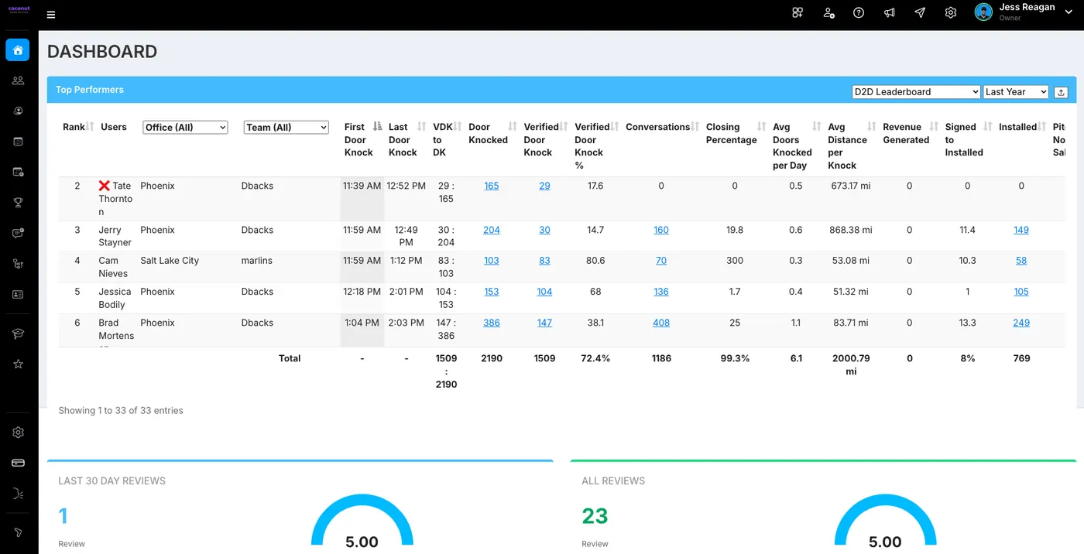Sort by VDK to DK column
The image size is (1084, 554).
pyautogui.click(x=459, y=127)
